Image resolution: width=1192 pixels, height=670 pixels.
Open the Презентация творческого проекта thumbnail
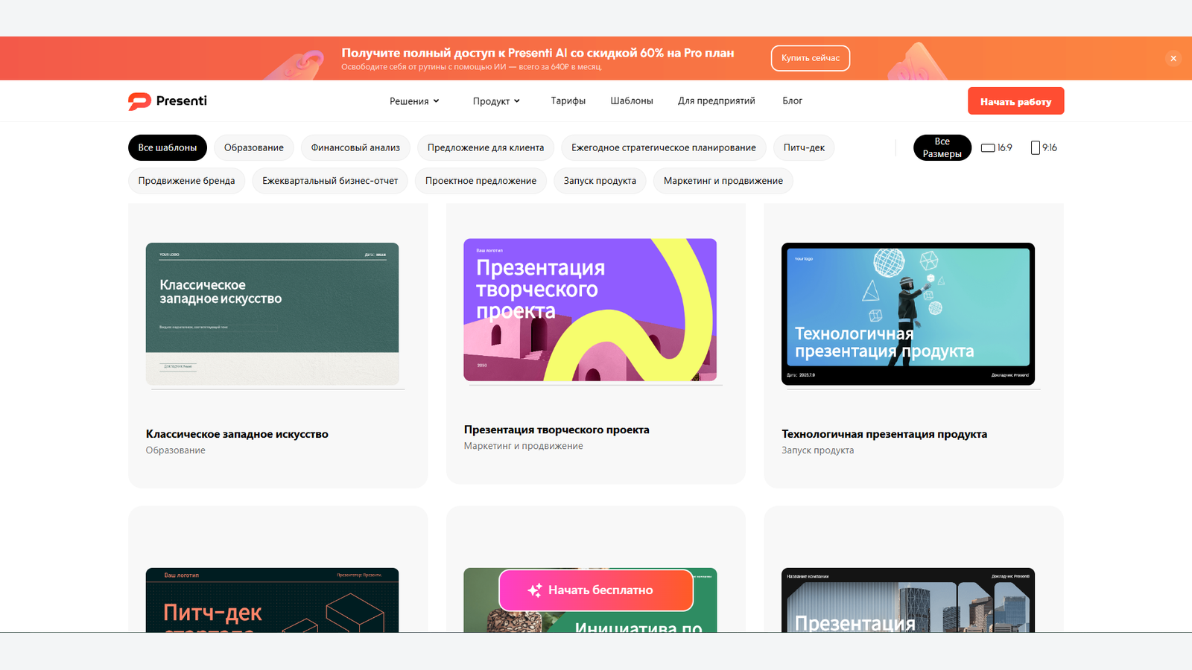click(590, 310)
